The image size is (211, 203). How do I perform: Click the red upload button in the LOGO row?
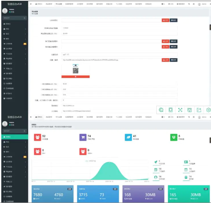coord(165,20)
